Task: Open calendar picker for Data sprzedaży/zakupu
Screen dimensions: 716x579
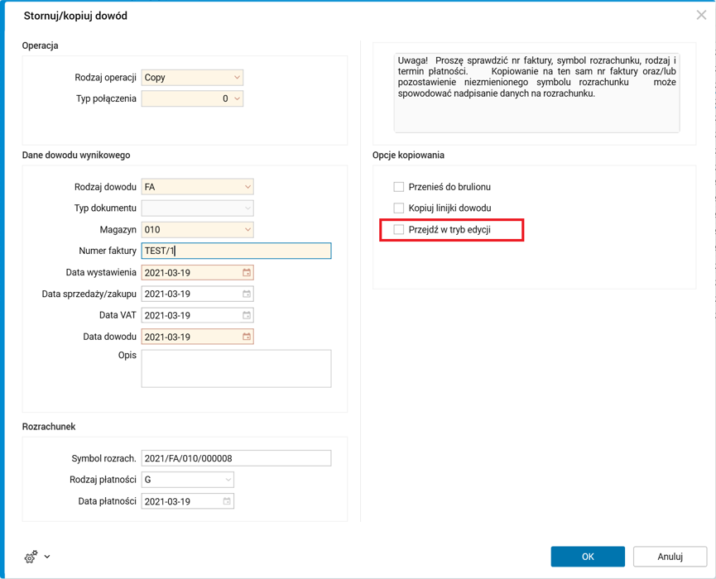Action: click(x=247, y=294)
